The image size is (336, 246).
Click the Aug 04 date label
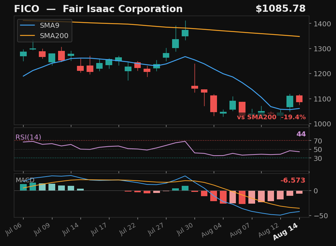[x=212, y=230]
